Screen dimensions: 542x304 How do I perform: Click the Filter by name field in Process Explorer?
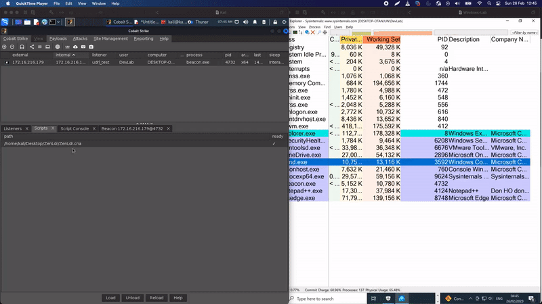524,32
